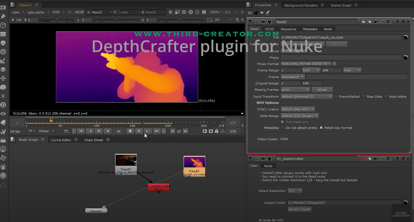Enable the Raw Data checkbox

pos(363,97)
